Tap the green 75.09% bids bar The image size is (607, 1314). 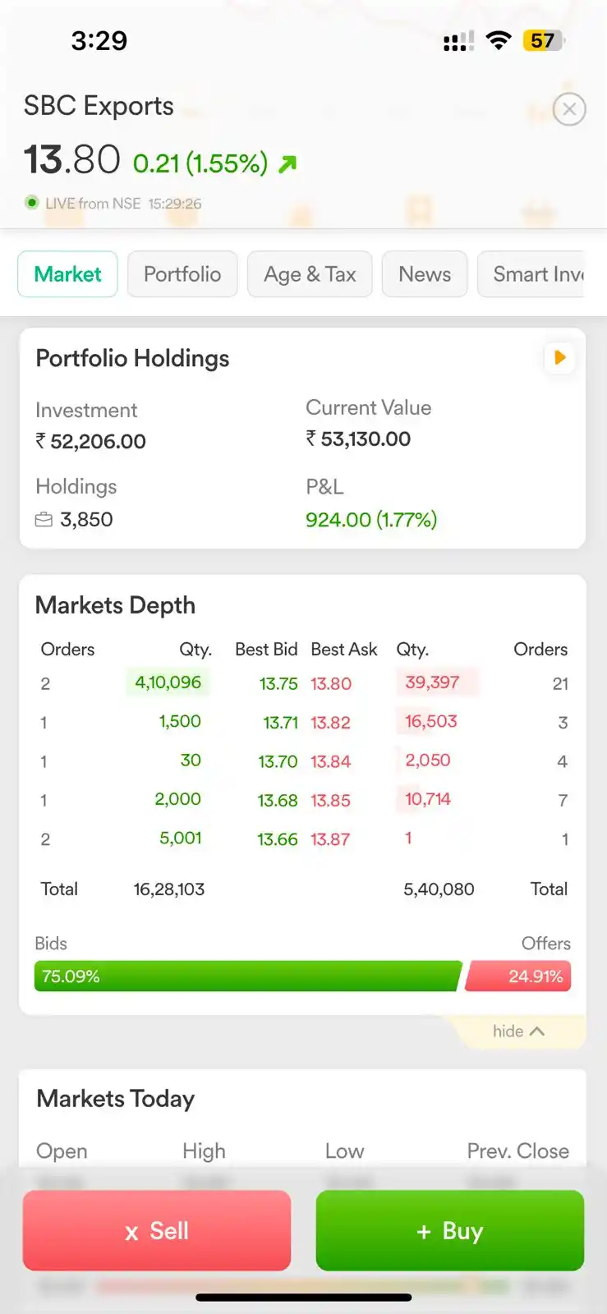point(246,976)
